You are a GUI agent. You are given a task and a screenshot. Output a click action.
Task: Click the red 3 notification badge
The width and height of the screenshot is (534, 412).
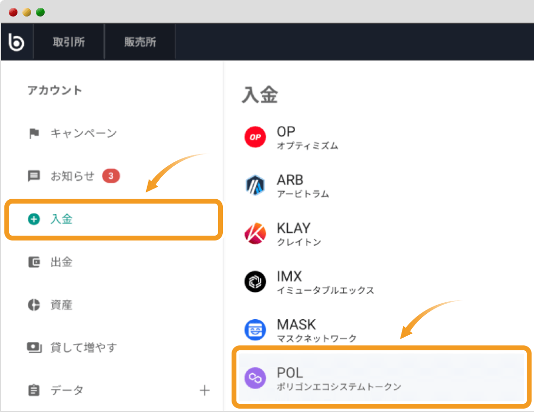click(111, 176)
